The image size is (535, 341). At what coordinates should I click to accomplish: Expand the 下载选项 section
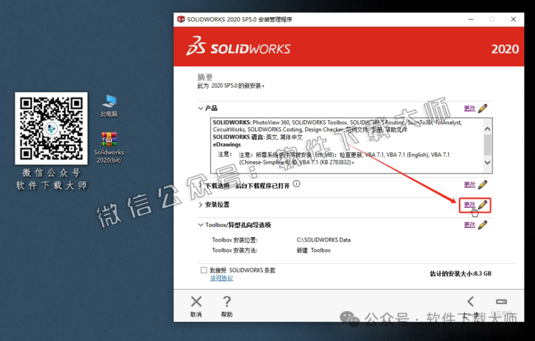pyautogui.click(x=201, y=184)
